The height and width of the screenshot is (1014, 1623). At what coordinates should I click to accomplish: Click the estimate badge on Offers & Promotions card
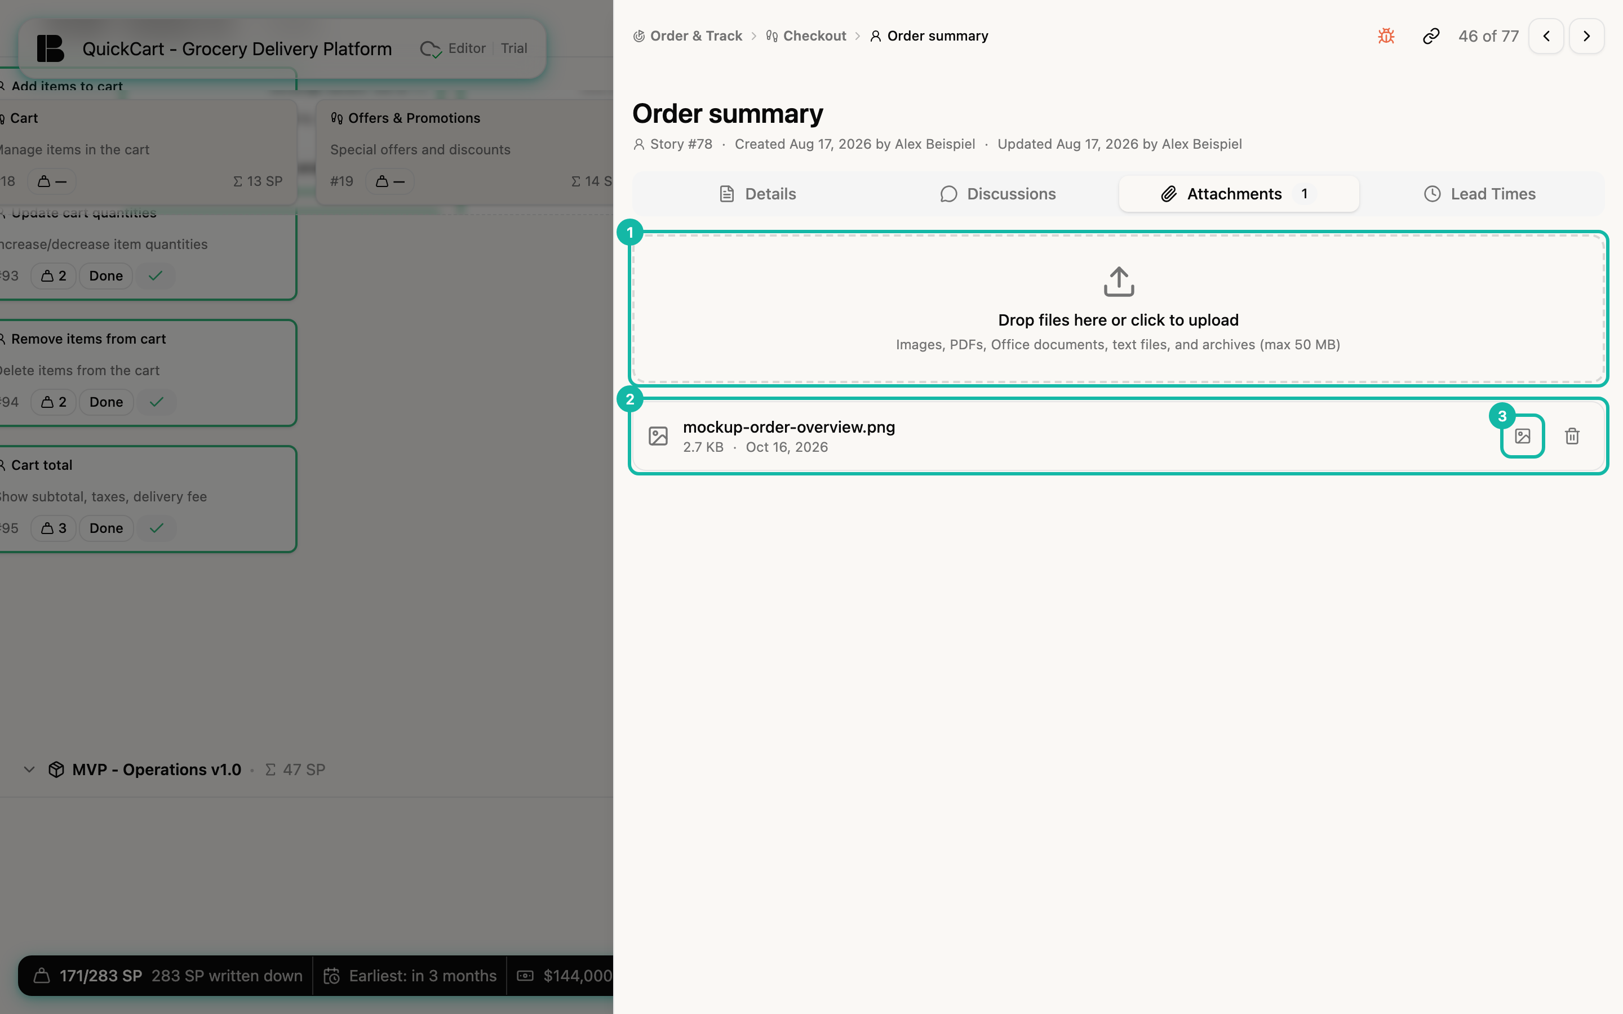click(389, 181)
